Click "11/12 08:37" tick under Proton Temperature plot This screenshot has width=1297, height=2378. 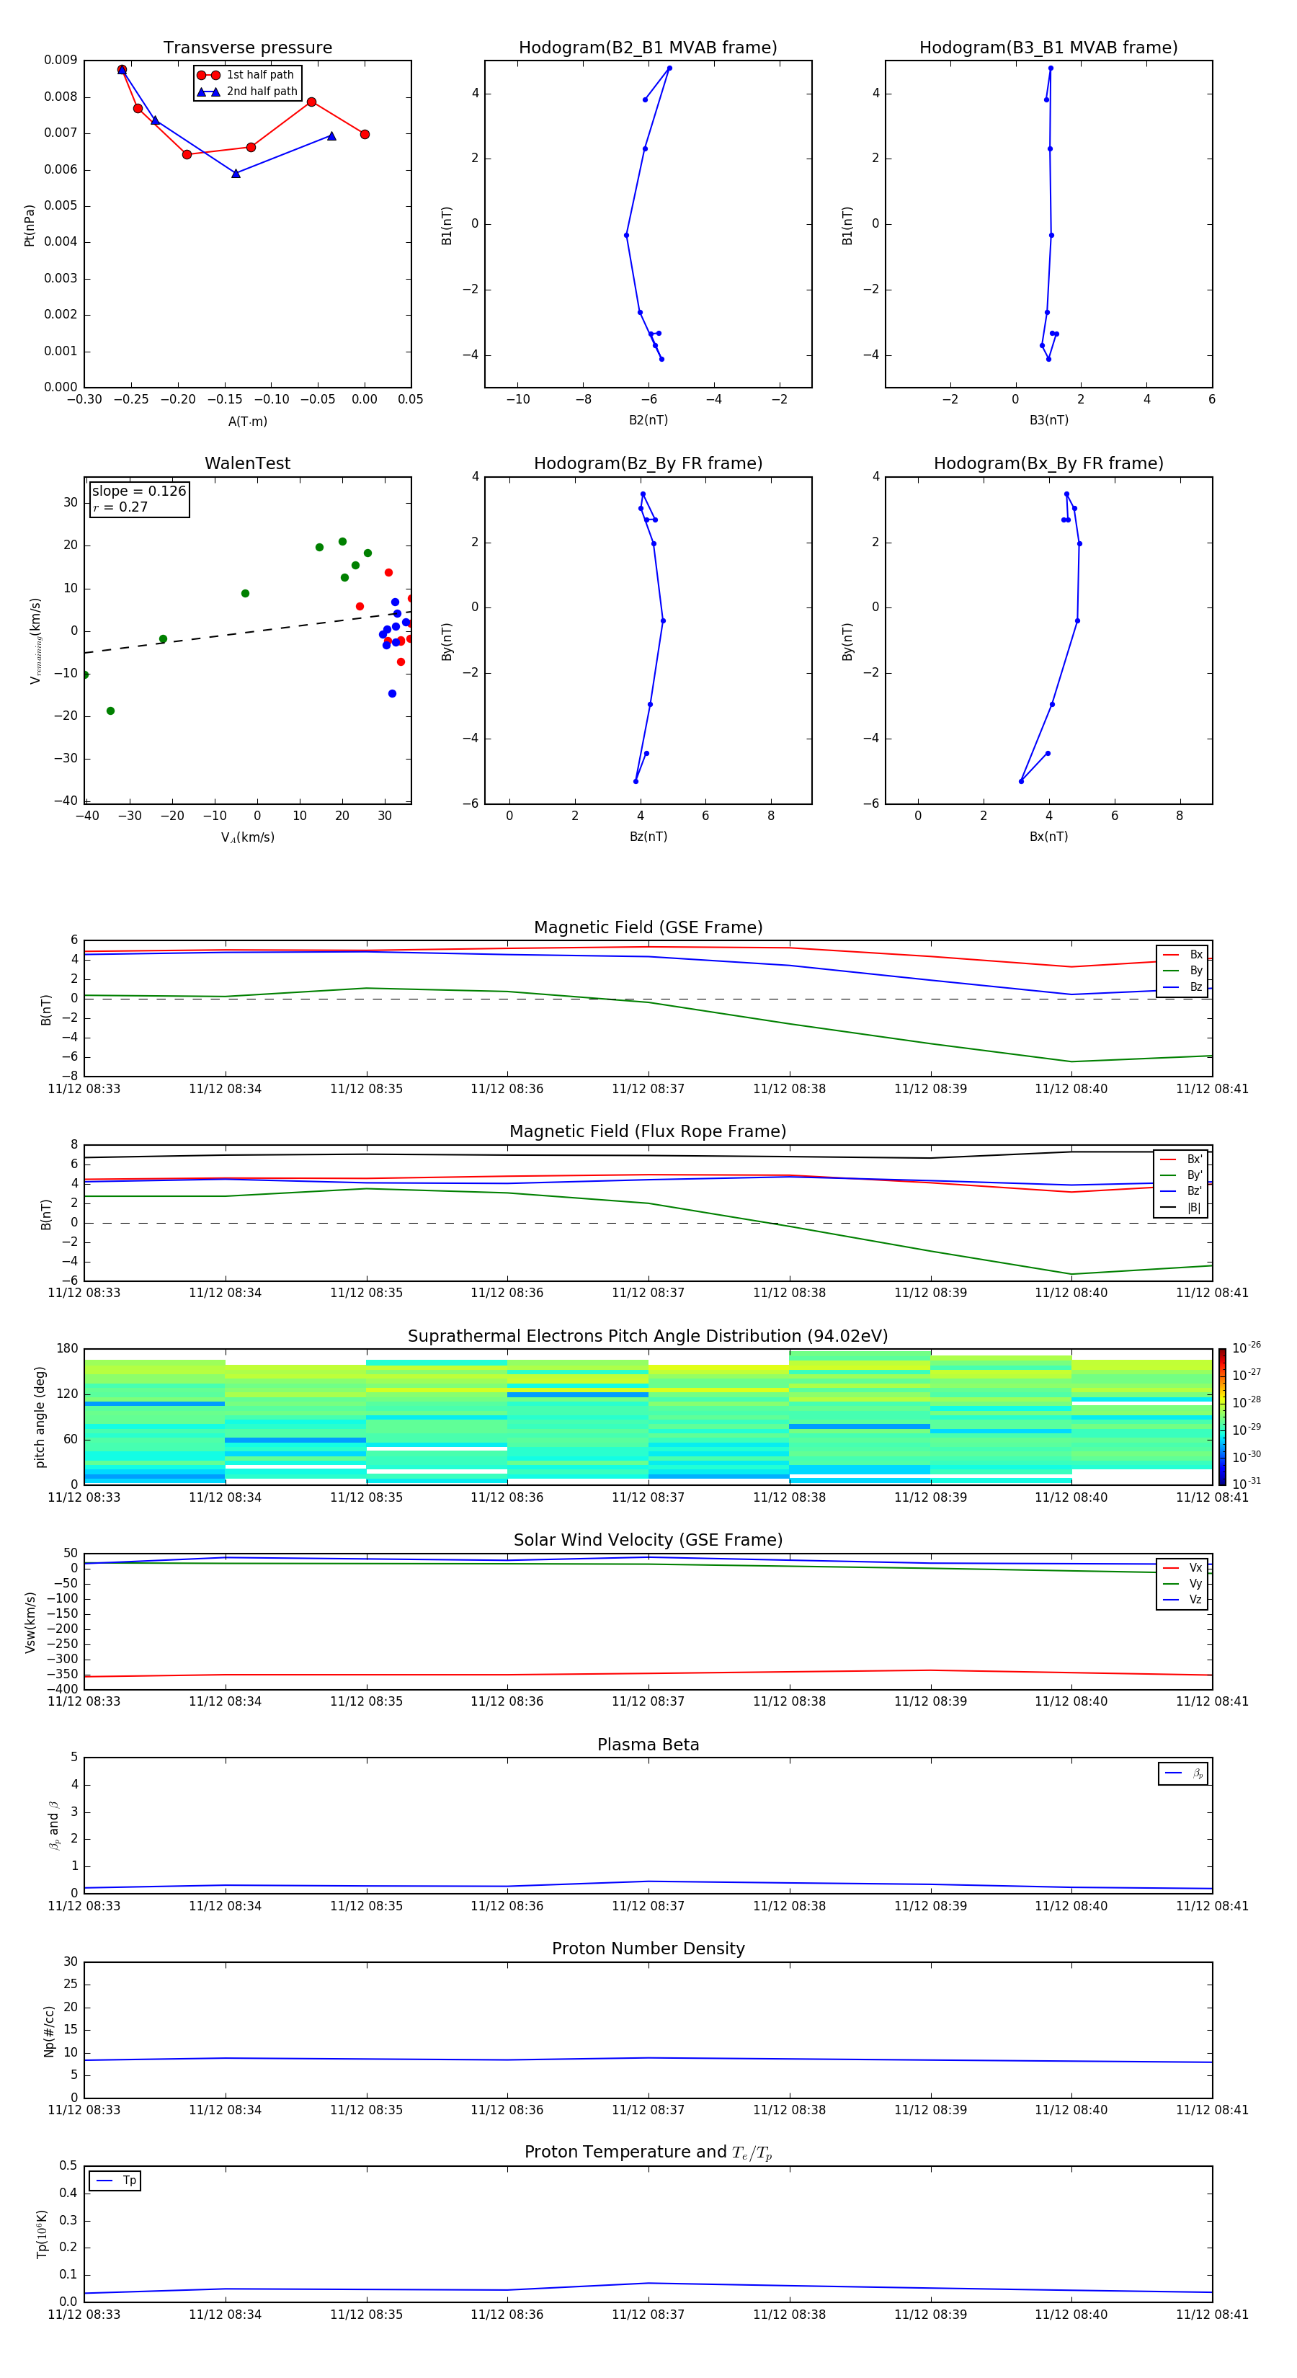point(648,2315)
